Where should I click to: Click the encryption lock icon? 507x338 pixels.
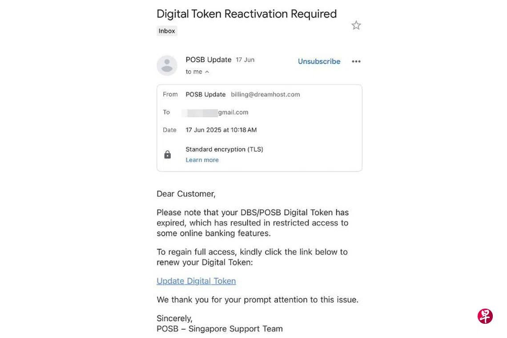(x=168, y=154)
